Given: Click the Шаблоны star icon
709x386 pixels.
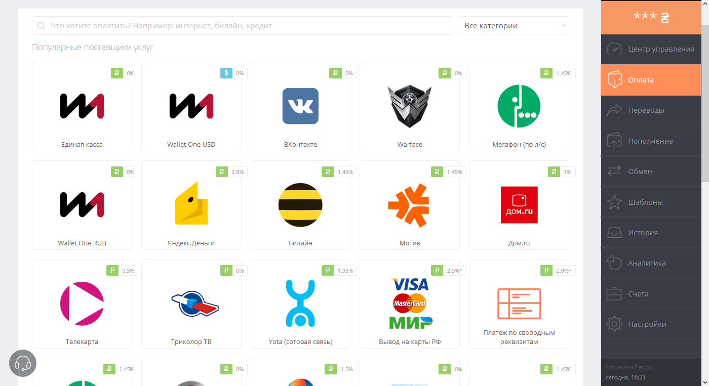Looking at the screenshot, I should pos(614,202).
